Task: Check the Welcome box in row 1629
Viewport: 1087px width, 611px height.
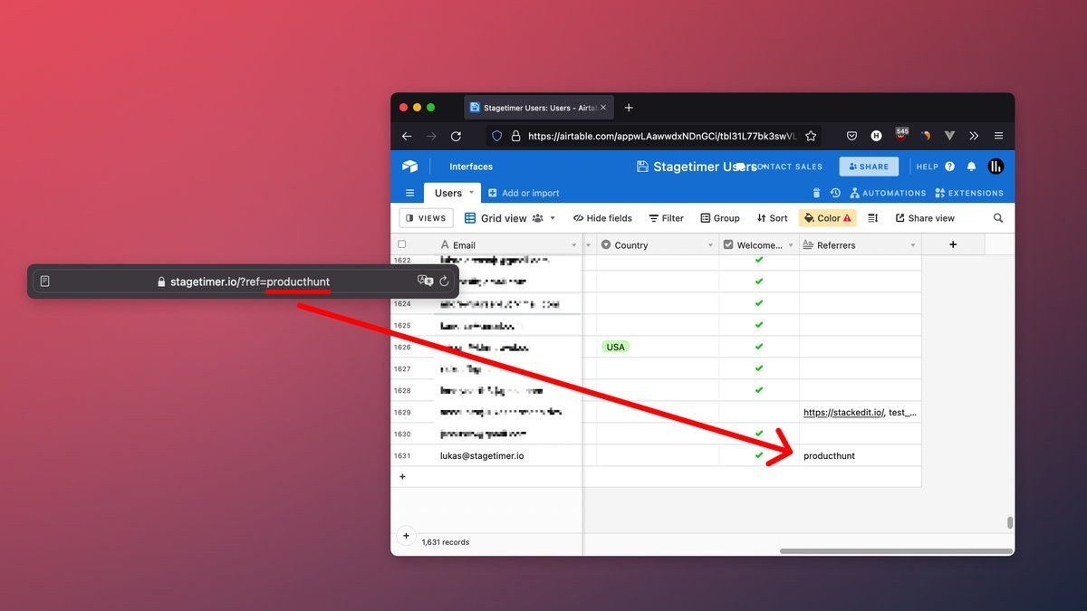Action: [x=759, y=412]
